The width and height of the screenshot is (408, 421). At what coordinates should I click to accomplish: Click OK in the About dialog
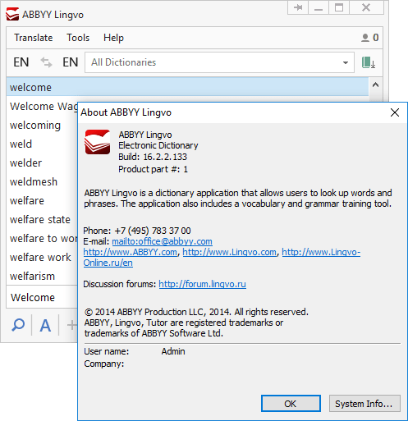(291, 403)
